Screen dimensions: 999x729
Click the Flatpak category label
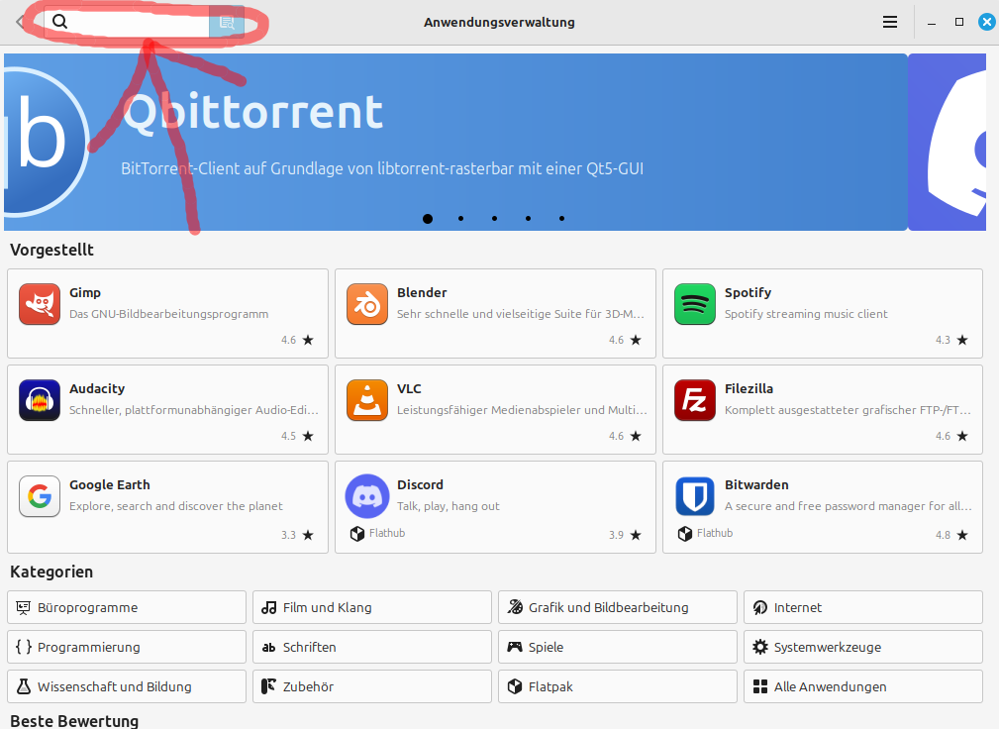[x=550, y=687]
